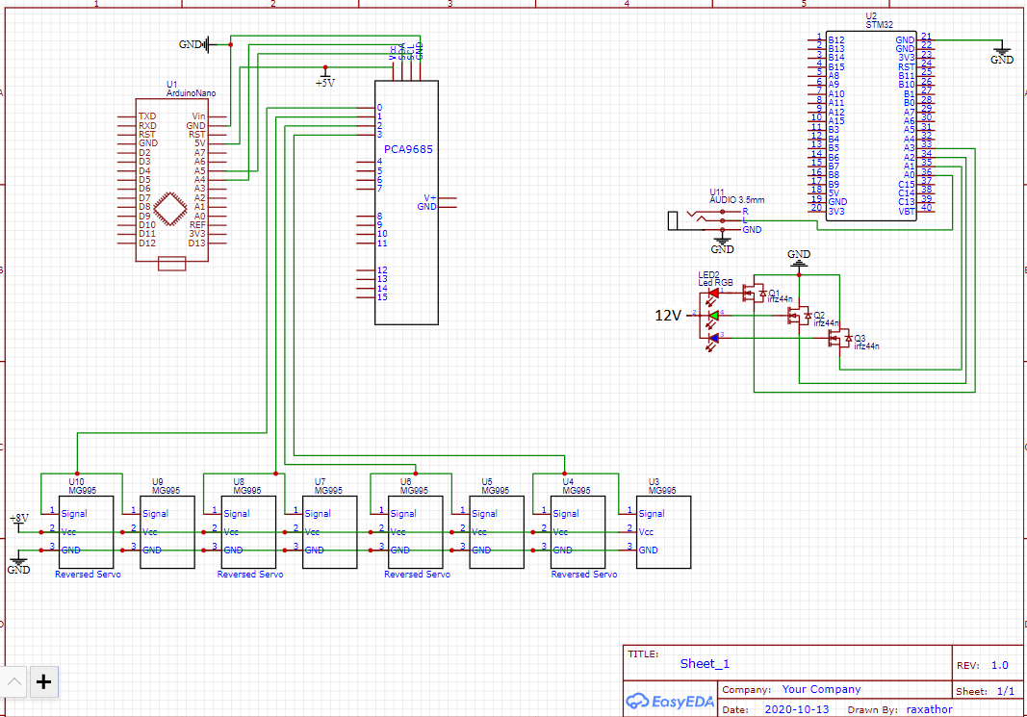Screen dimensions: 1027x717
Task: Select servo U7 MG995 body
Action: click(330, 531)
